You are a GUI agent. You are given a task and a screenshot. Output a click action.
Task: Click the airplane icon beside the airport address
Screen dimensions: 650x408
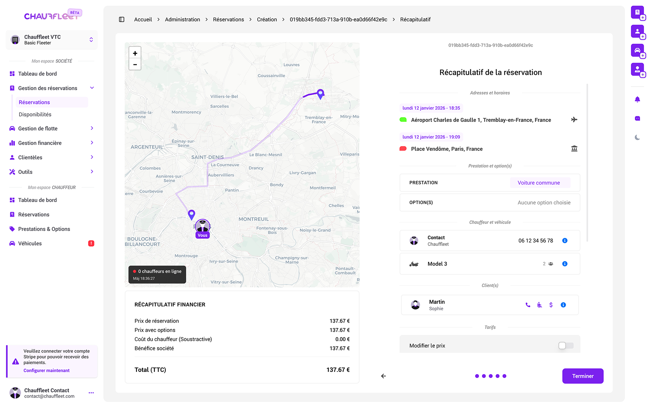(574, 120)
